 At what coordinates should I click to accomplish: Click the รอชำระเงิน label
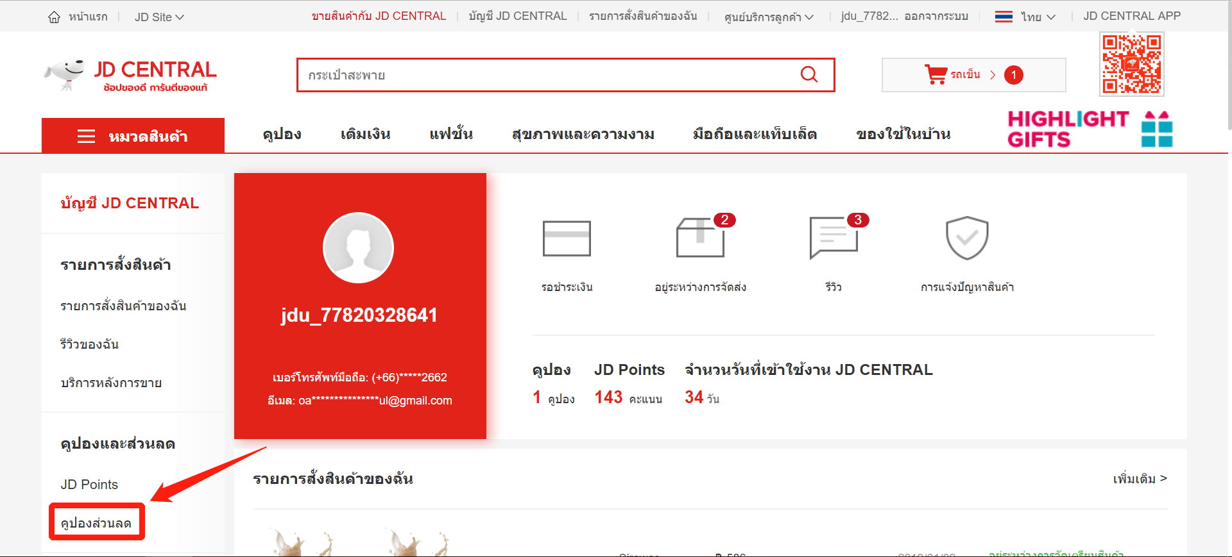pos(567,287)
